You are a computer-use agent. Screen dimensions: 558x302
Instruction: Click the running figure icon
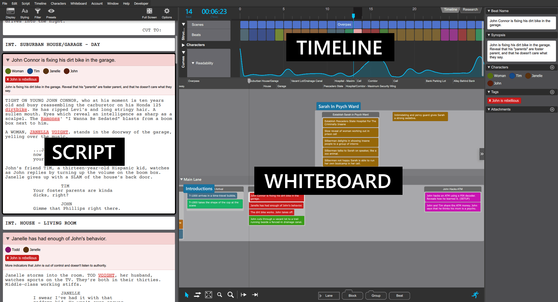(475, 295)
